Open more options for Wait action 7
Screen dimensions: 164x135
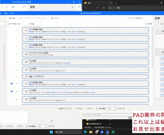point(147,77)
